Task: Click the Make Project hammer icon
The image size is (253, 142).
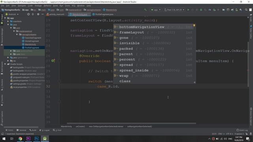Action: [145, 10]
